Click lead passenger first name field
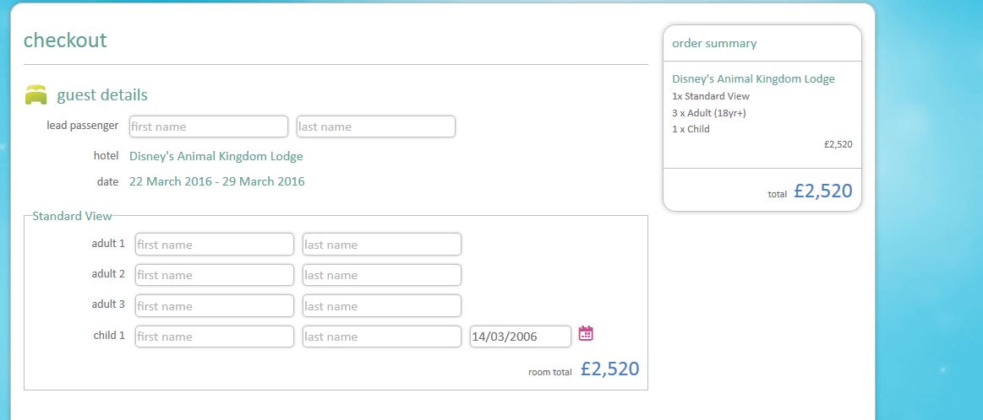 click(x=208, y=127)
